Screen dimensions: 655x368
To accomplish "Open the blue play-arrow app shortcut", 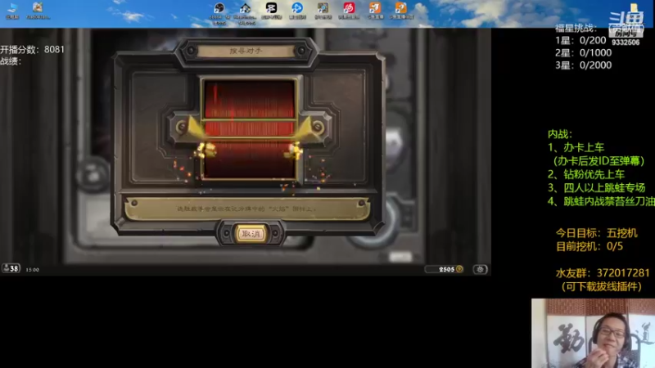I will coord(297,11).
